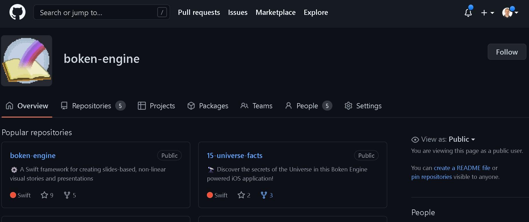Image resolution: width=529 pixels, height=222 pixels.
Task: Click the Repositories count badge 5
Action: [x=120, y=106]
